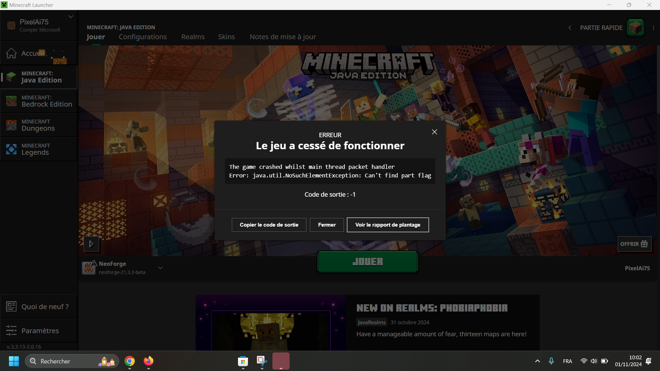Open clock and date 01/11/2024
This screenshot has width=660, height=371.
(628, 361)
